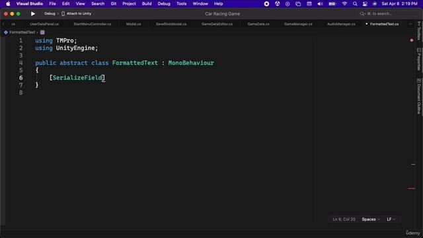Click the device icon beside Attach to Unity
423x238 pixels.
pyautogui.click(x=63, y=13)
